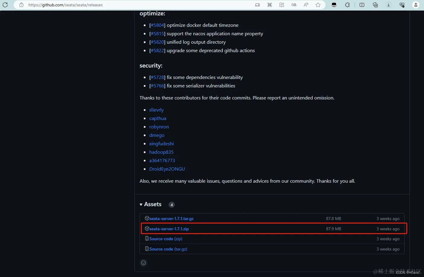Open contributor a364176773's profile
Screen dimensions: 424x277
(x=162, y=161)
